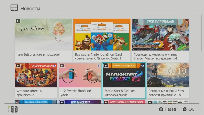
Task: Click headline '1-2 Switch: Двойной удой'
Action: [76, 93]
